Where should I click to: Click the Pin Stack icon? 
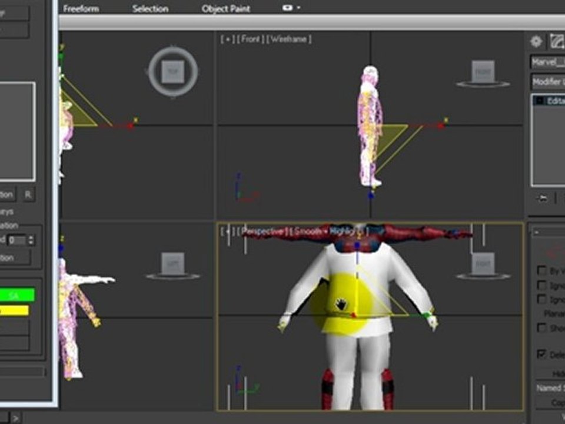coord(541,198)
